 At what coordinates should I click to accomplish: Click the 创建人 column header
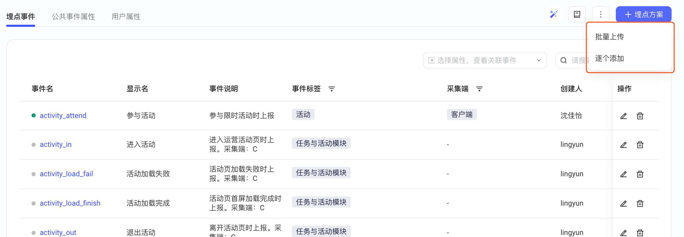pyautogui.click(x=571, y=89)
